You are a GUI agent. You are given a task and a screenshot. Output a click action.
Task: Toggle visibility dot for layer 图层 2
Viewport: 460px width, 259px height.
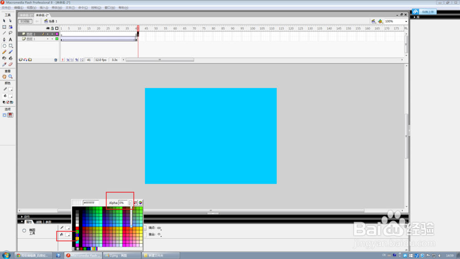(48, 34)
